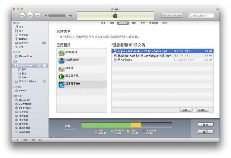The height and width of the screenshot is (158, 231).
Task: Switch to album list view button
Action: (x=169, y=15)
